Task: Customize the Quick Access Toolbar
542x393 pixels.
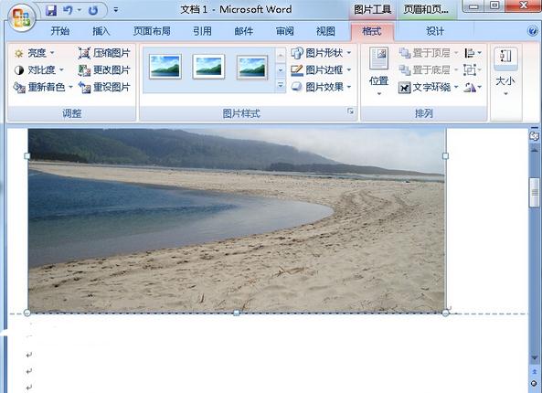Action: coord(116,10)
